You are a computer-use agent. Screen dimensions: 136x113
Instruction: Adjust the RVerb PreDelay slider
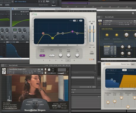point(108,102)
